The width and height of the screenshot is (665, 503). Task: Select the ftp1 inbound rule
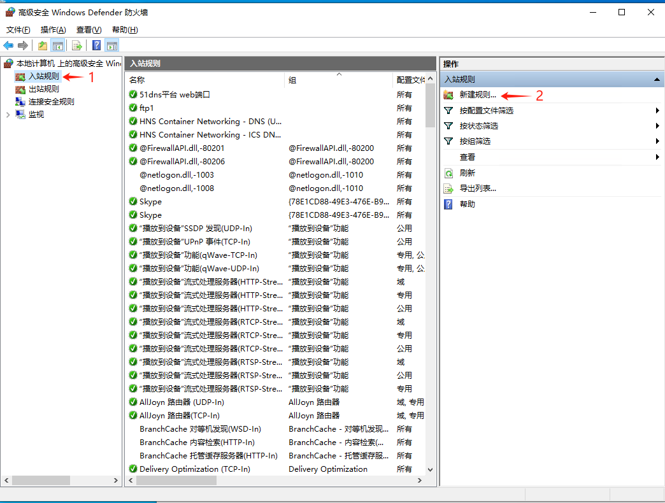pyautogui.click(x=147, y=108)
